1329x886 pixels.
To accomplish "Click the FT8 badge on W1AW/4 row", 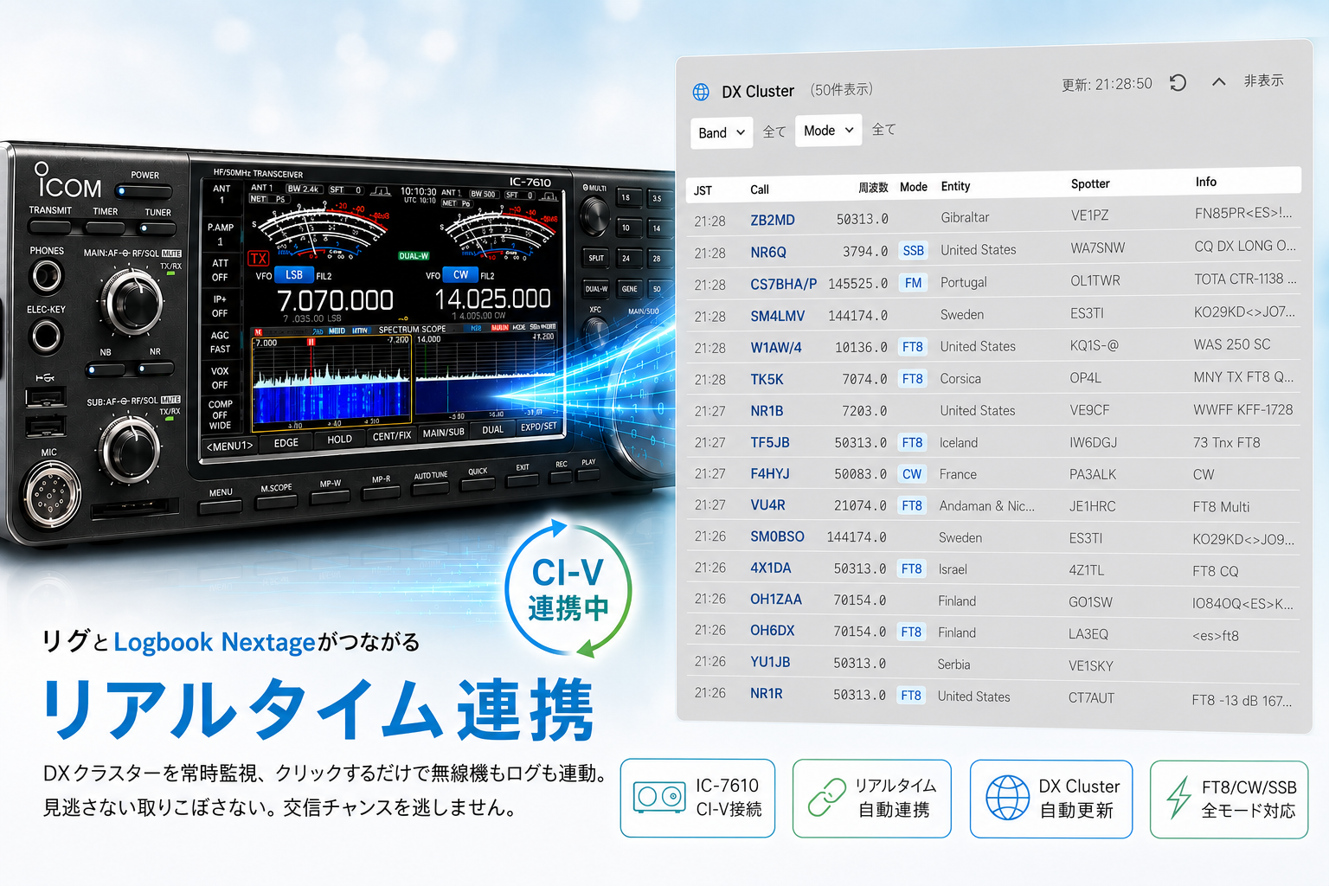I will click(x=912, y=347).
